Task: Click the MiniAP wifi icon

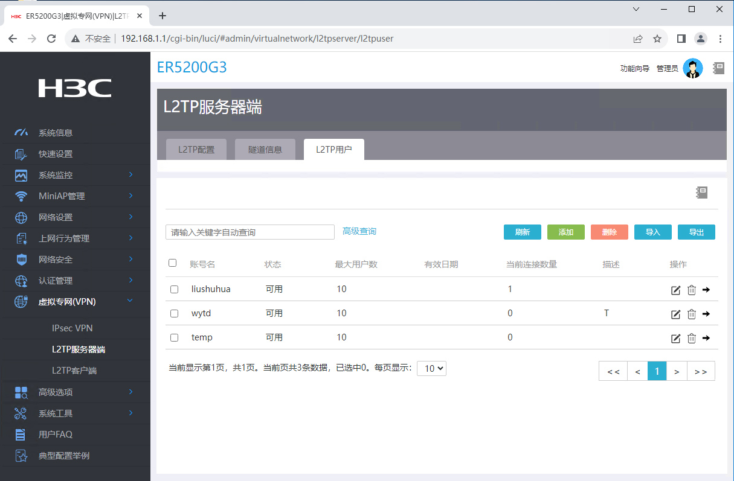Action: tap(21, 196)
